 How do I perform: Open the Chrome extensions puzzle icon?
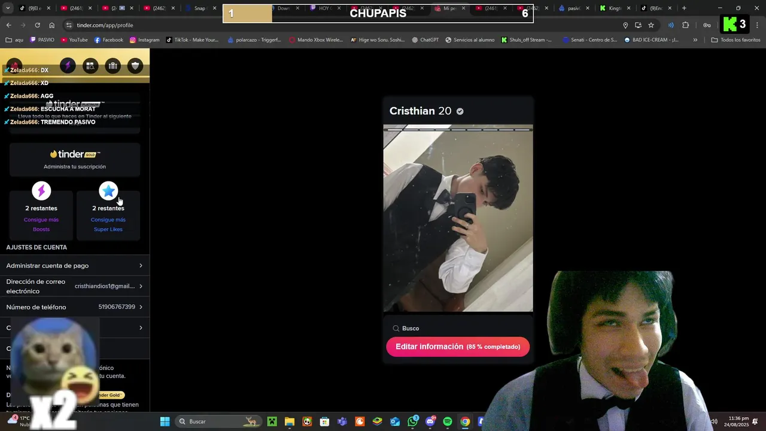point(686,25)
